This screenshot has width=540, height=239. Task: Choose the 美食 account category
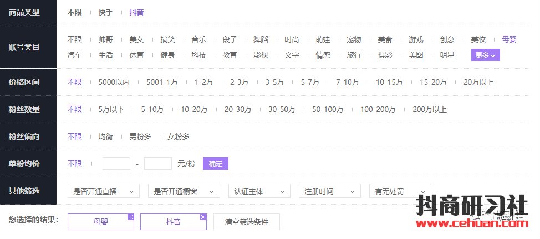click(x=385, y=39)
